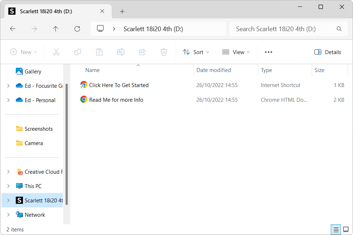Open the Sort dropdown menu
The image size is (353, 235).
click(x=196, y=52)
